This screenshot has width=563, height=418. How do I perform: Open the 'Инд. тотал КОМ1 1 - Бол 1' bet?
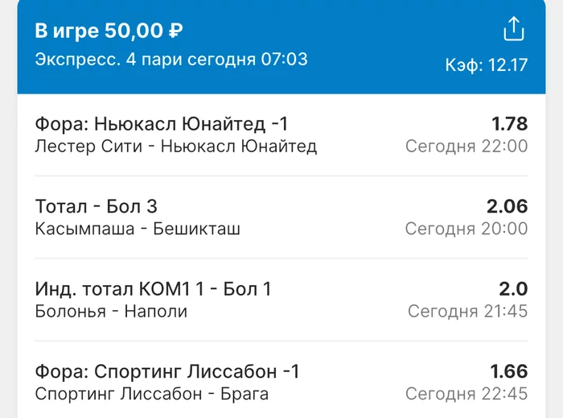(x=154, y=289)
